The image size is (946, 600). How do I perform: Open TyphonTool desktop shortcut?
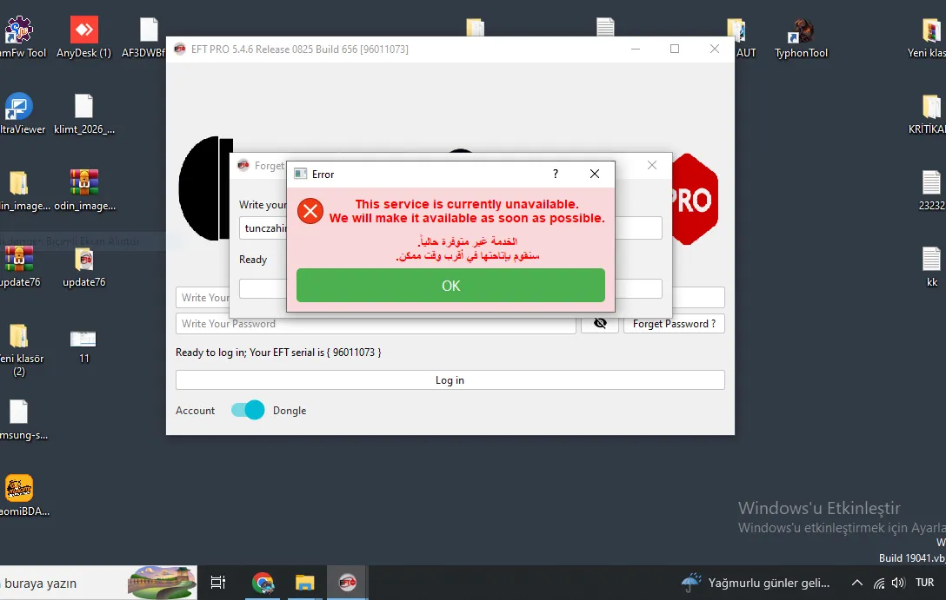tap(801, 37)
